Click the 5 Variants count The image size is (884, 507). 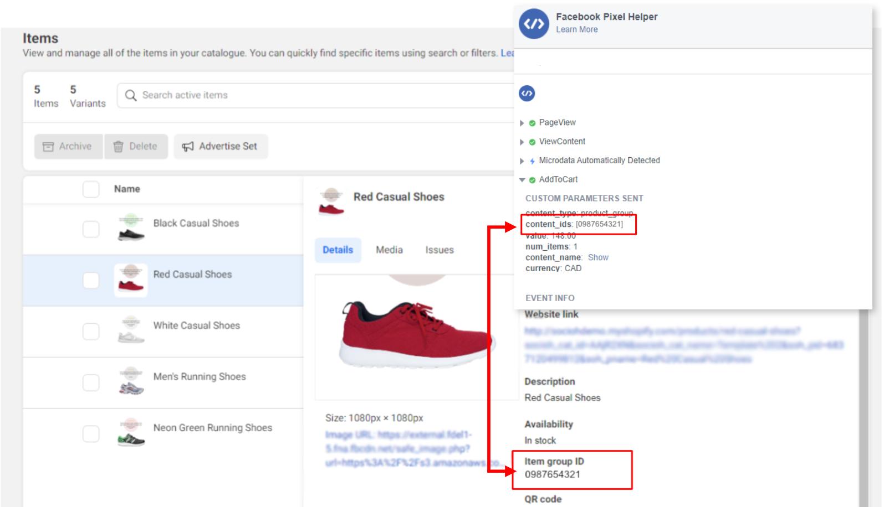pyautogui.click(x=88, y=96)
